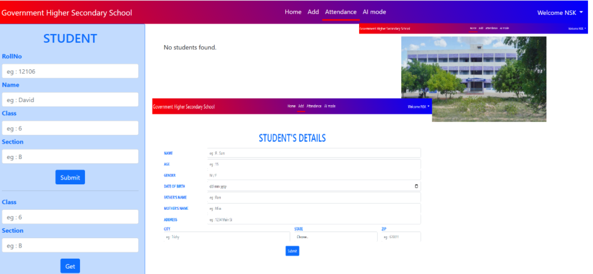Viewport: 593px width, 274px height.
Task: Select the Attendance tab in navbar
Action: coord(341,12)
